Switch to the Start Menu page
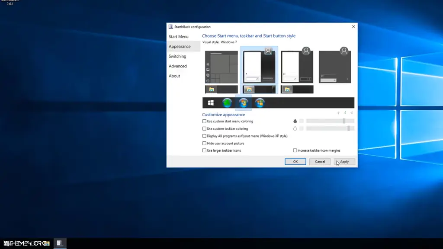This screenshot has width=443, height=249. click(x=179, y=36)
